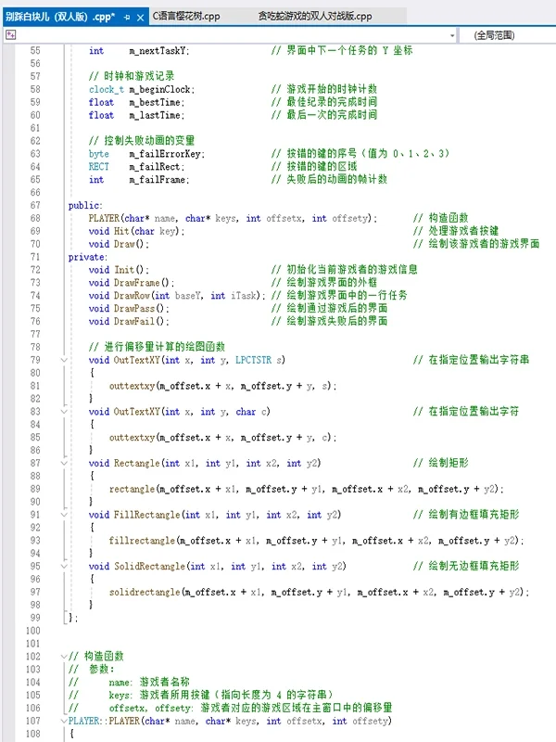Viewport: 556px width, 742px height.
Task: Click the comment // 绘制无边框填充矩形
Action: pos(466,567)
